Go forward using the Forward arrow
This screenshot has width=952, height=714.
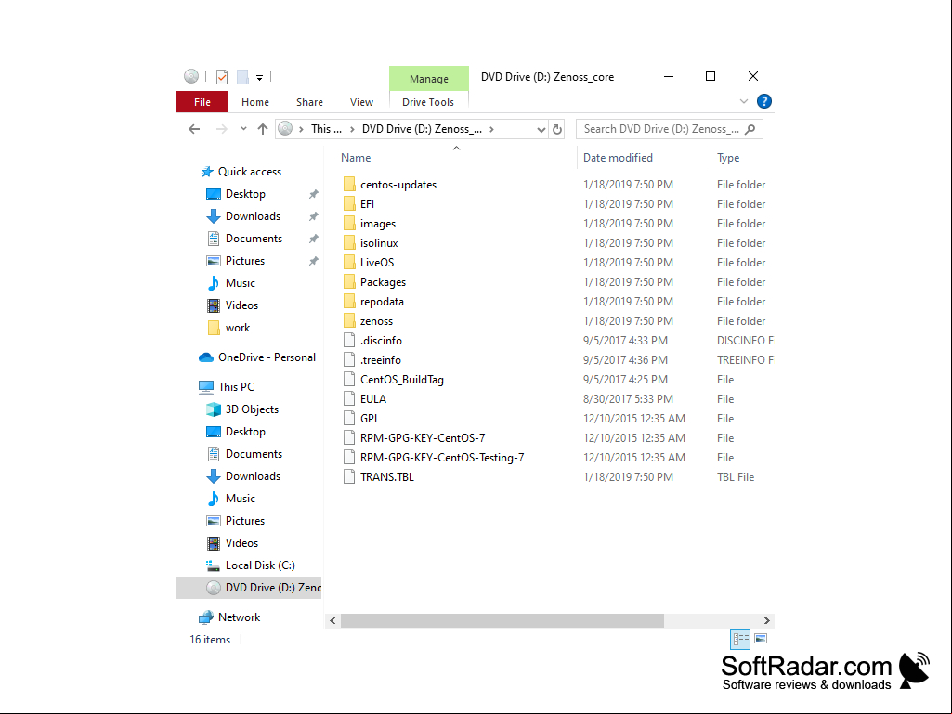click(222, 129)
